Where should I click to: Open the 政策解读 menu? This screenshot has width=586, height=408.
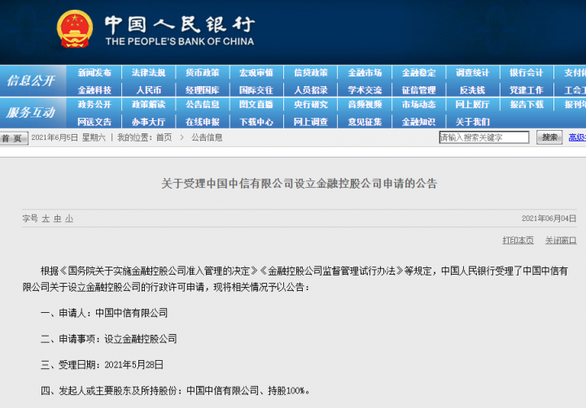[x=148, y=105]
